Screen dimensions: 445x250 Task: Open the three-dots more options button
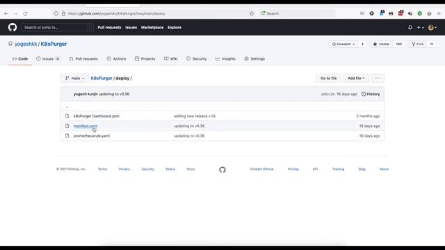tap(378, 78)
